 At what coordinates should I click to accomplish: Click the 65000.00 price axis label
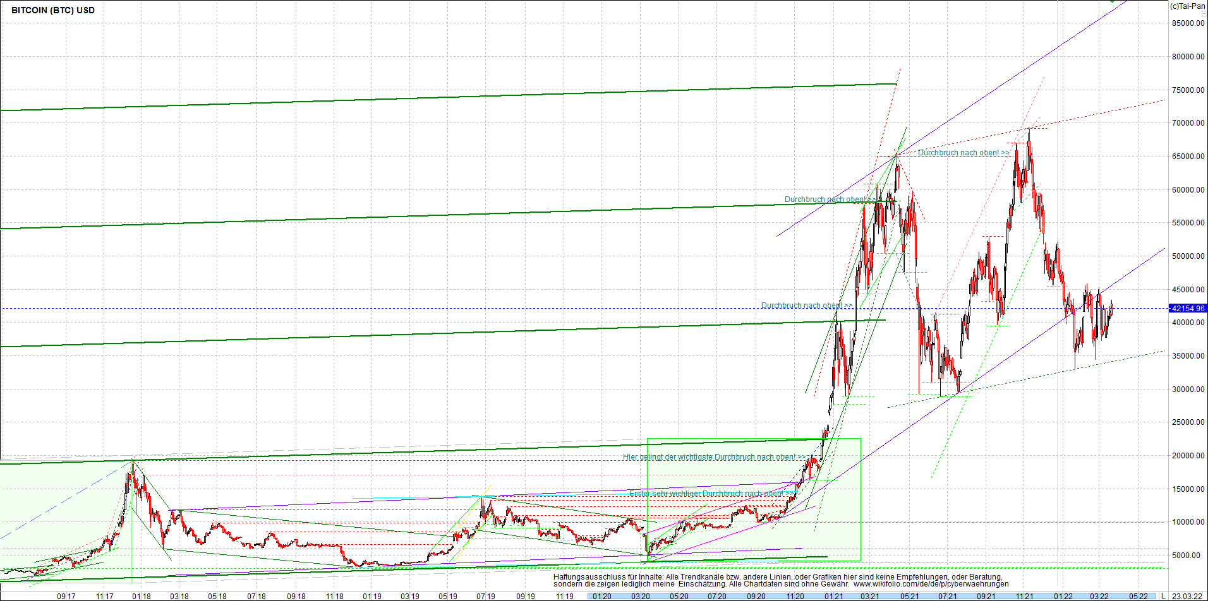(x=1188, y=157)
